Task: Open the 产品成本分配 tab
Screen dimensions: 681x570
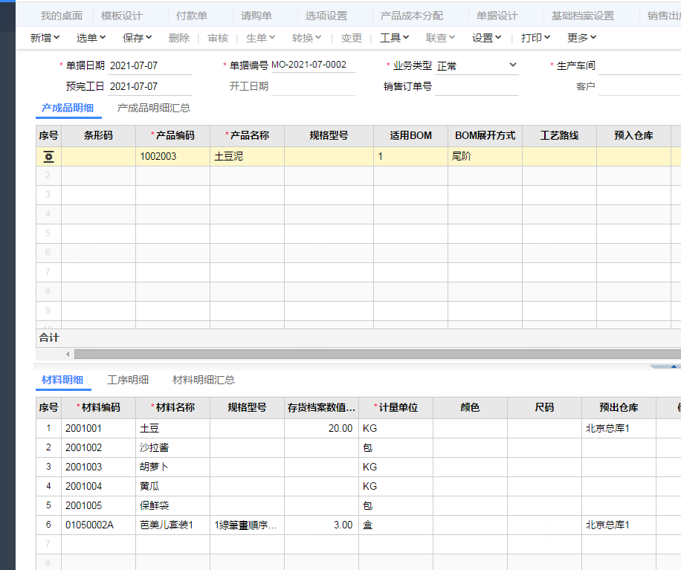Action: tap(411, 16)
